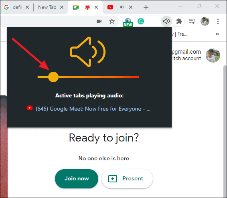Bookmark this page with the star icon
This screenshot has width=227, height=198.
112,21
